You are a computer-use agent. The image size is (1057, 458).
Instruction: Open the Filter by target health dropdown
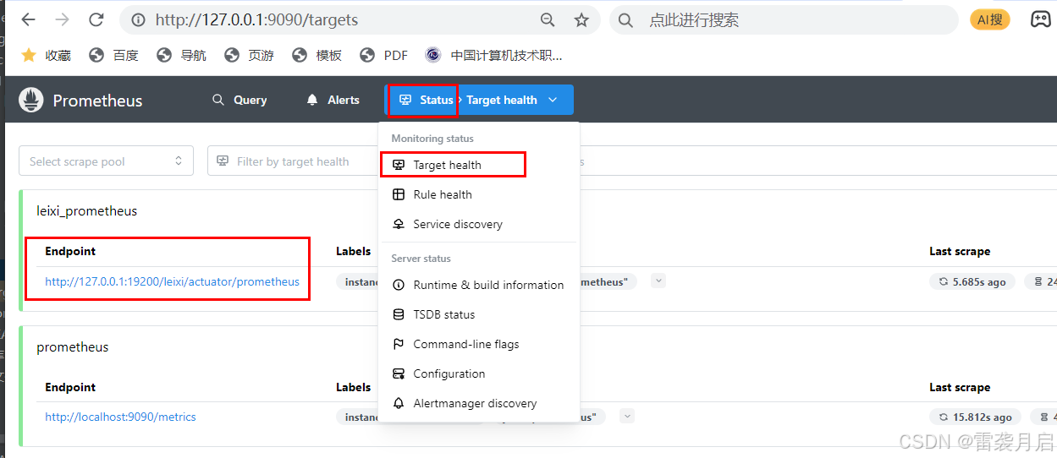[x=293, y=161]
